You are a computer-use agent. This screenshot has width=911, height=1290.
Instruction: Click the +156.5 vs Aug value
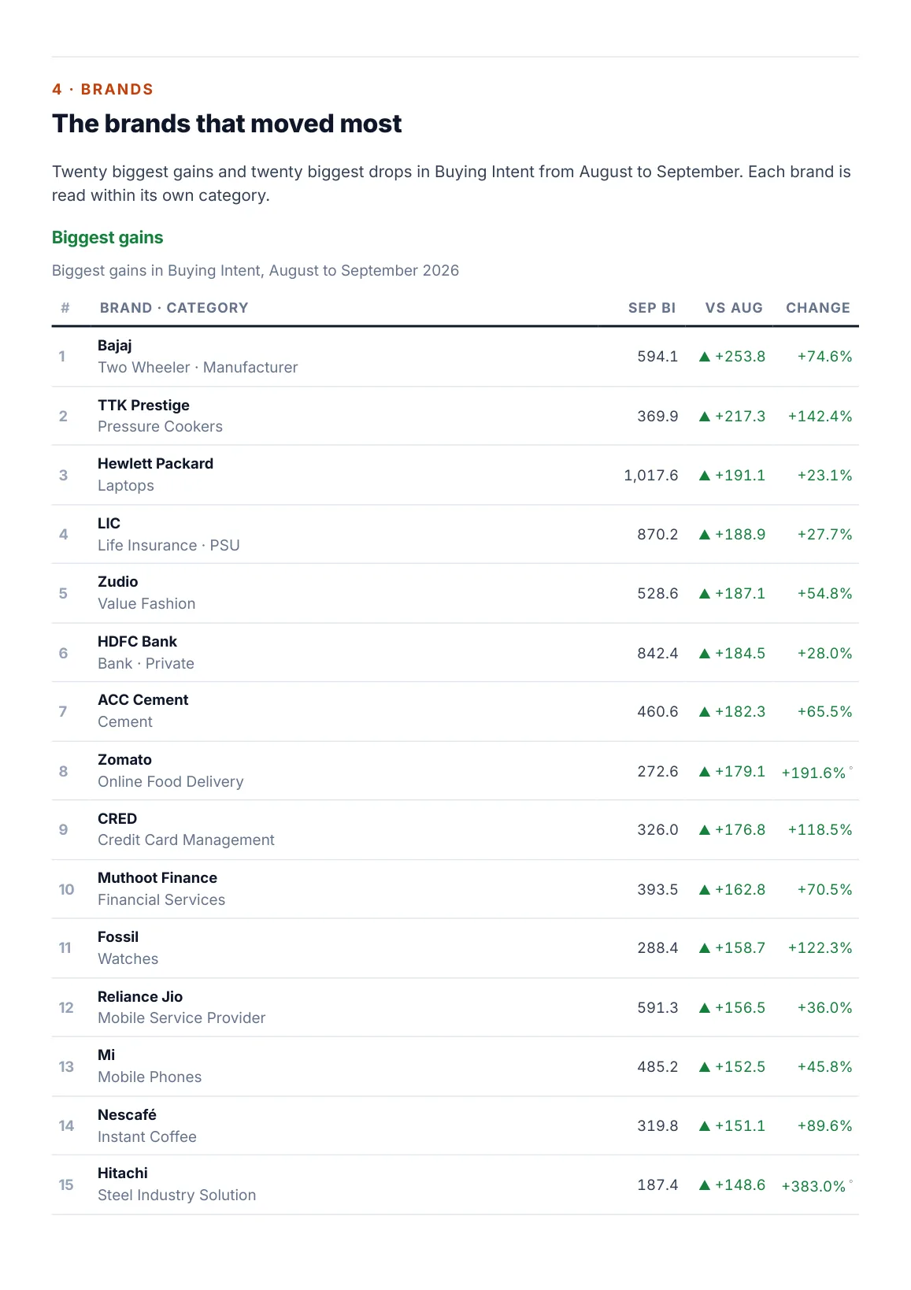[x=740, y=1008]
